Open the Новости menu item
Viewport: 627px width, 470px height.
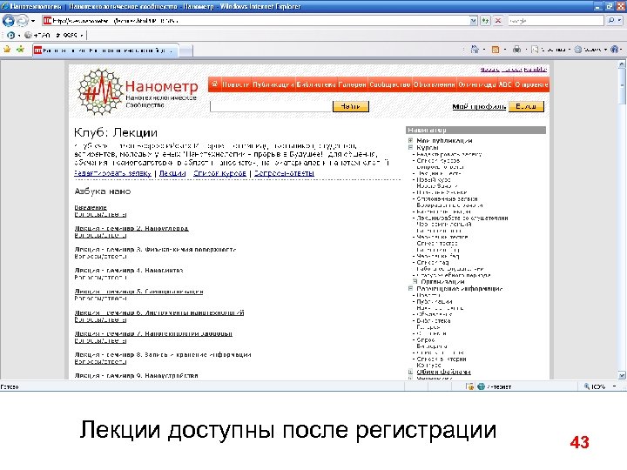(235, 84)
